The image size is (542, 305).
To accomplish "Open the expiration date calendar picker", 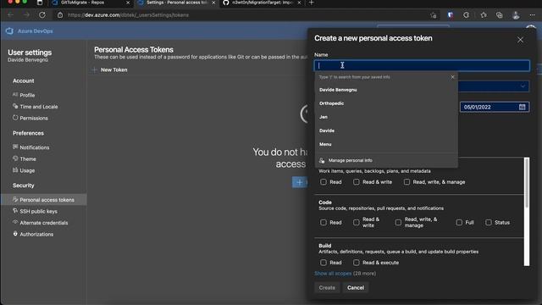I will click(x=522, y=107).
